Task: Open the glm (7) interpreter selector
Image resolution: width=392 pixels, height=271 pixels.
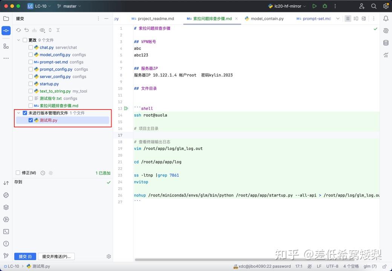Action: point(370,266)
